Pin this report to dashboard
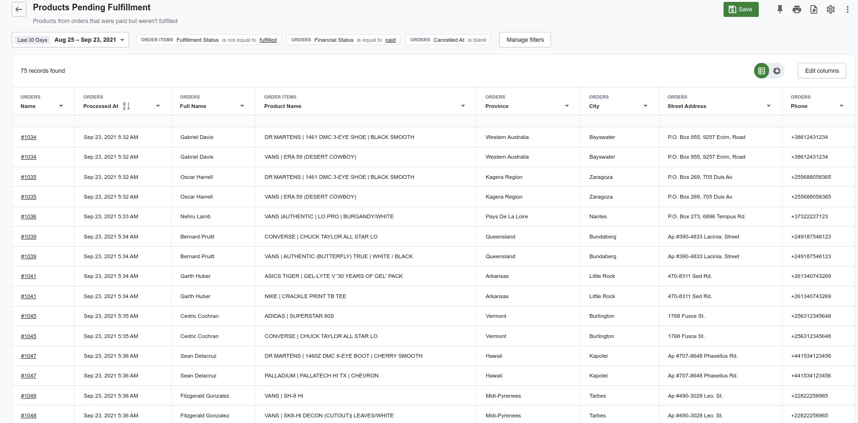Screen dimensions: 858x423 click(x=780, y=9)
